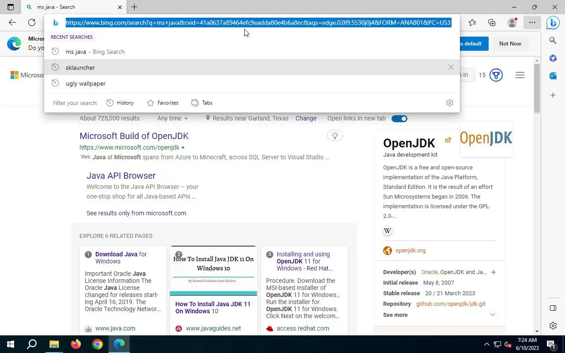Click the OpenJDK share icon
The image size is (565, 353).
(x=448, y=140)
